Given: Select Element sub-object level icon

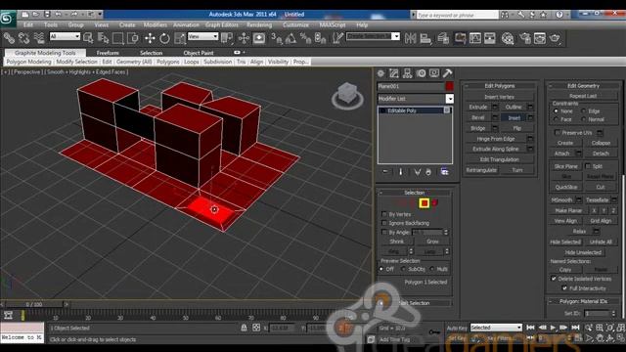Looking at the screenshot, I should (x=434, y=203).
